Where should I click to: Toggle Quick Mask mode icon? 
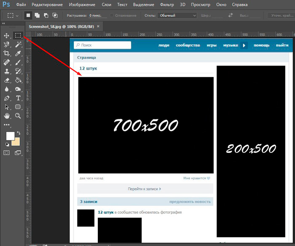pos(7,153)
